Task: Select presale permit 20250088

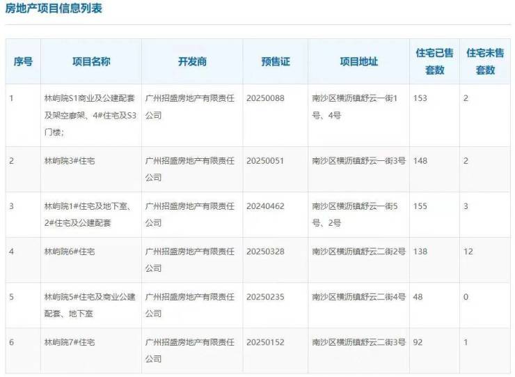Action: pyautogui.click(x=265, y=98)
